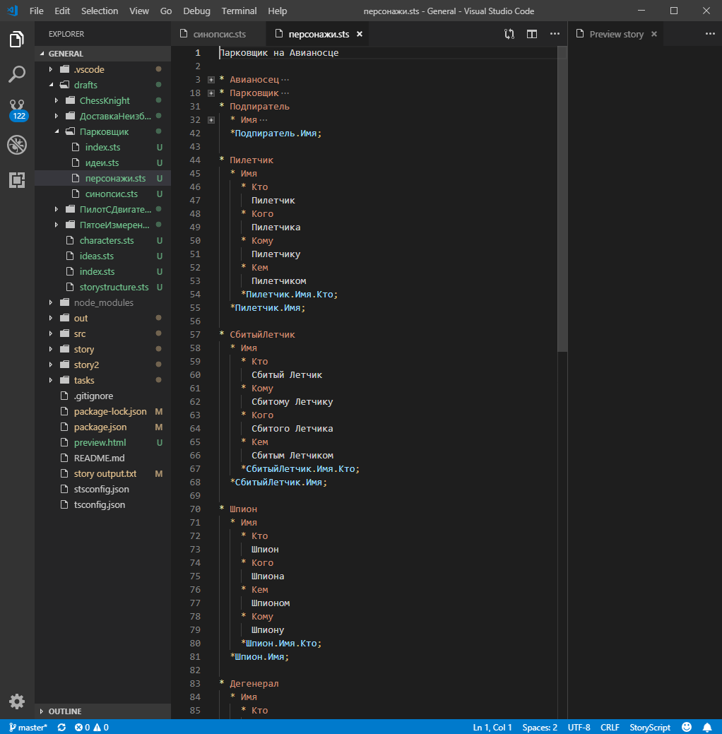
Task: Click the warnings count icon in status bar
Action: click(x=101, y=727)
